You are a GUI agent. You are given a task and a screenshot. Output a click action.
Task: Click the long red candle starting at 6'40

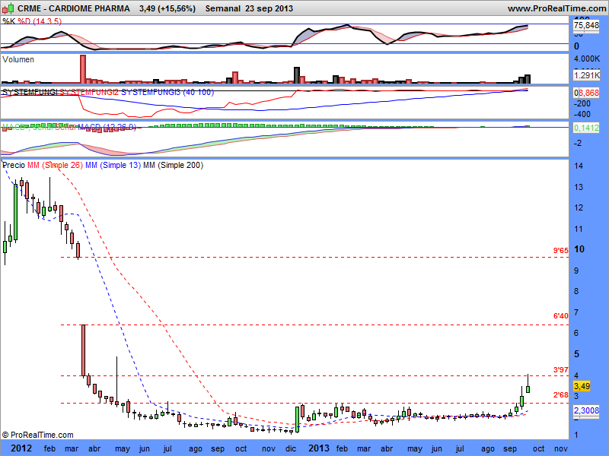(83, 350)
